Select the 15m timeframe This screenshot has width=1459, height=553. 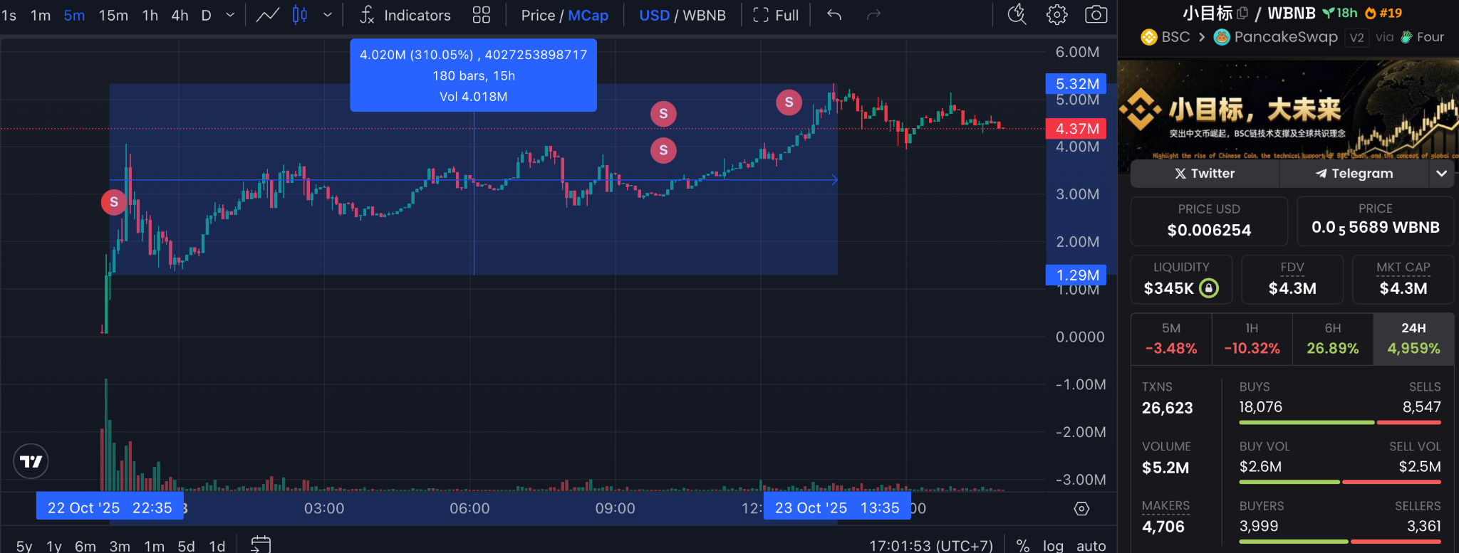click(113, 15)
